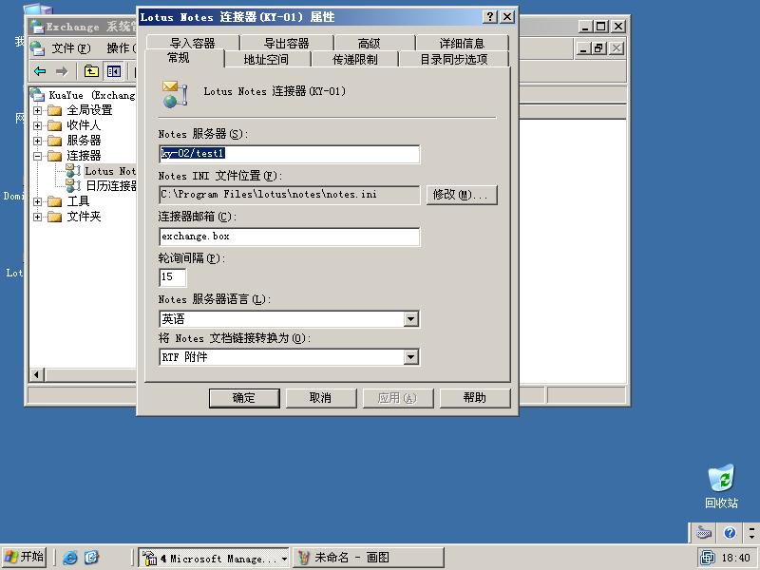This screenshot has width=760, height=570.
Task: Switch to the 导入容器 tab
Action: [193, 43]
